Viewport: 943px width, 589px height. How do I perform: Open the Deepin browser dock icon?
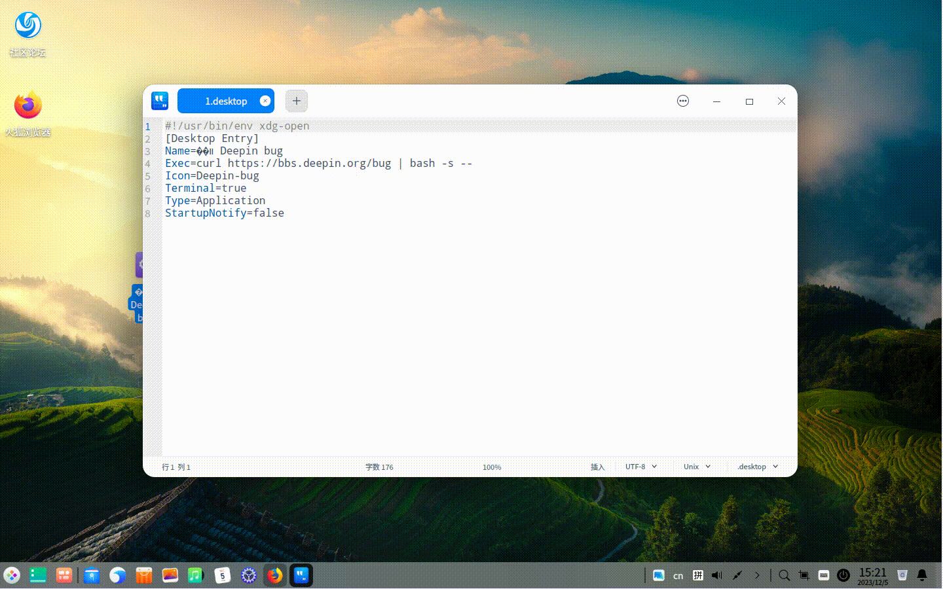118,575
